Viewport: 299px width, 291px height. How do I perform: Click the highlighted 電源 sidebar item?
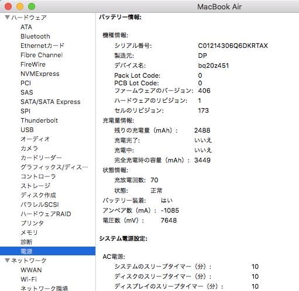click(48, 251)
